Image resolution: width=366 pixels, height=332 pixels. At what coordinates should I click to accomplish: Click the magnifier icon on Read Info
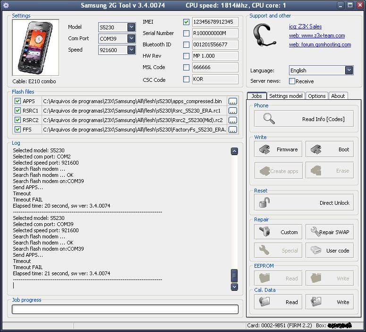[269, 119]
